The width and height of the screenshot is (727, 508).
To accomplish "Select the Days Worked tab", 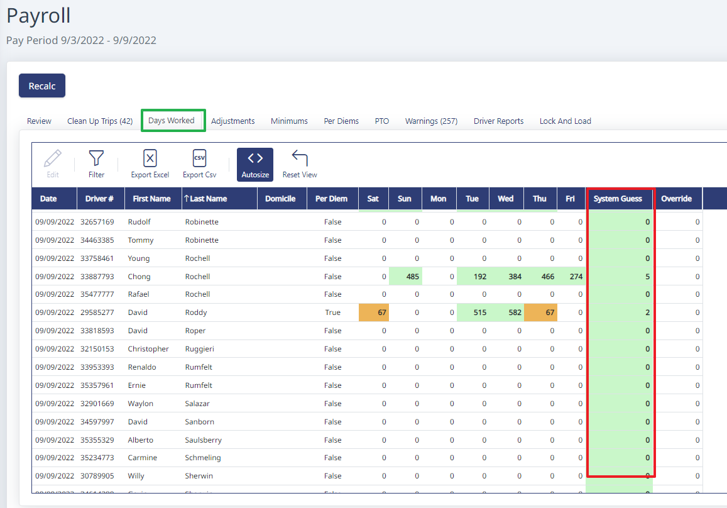I will pos(171,121).
